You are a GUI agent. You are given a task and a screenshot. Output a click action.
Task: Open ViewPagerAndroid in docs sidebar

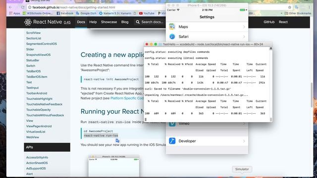coord(39,126)
